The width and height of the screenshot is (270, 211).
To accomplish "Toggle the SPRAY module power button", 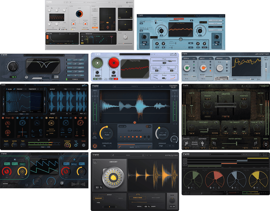I will [x=61, y=118].
